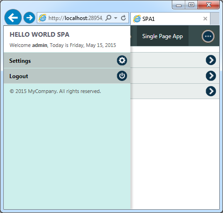The height and width of the screenshot is (213, 223).
Task: Click the browser forward arrow
Action: point(29,18)
